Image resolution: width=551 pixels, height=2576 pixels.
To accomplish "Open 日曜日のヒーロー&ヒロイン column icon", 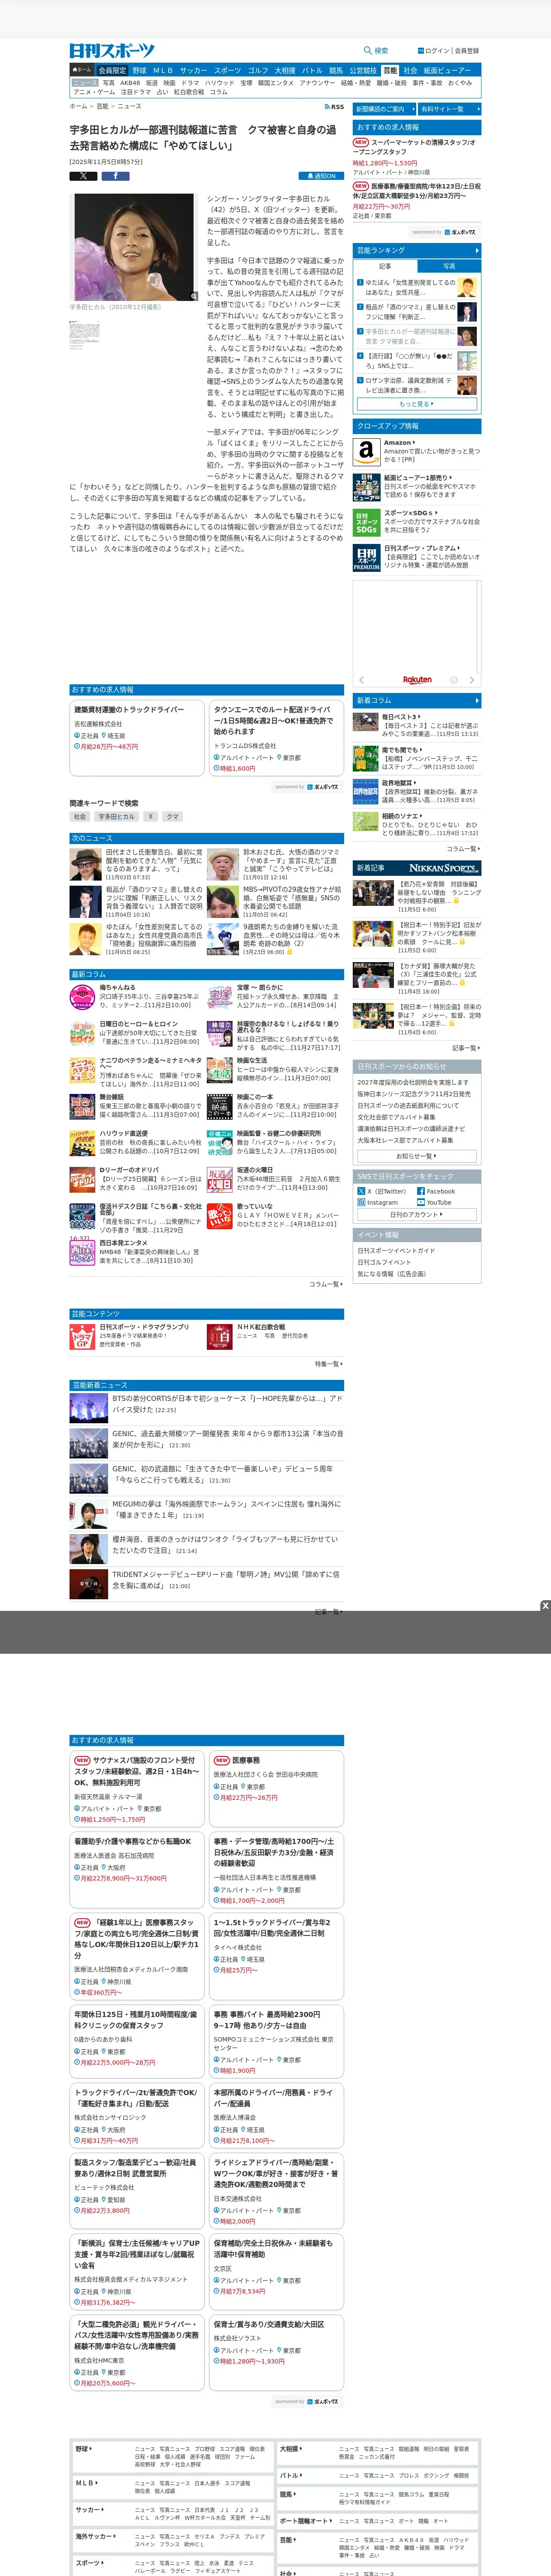I will tap(83, 1033).
